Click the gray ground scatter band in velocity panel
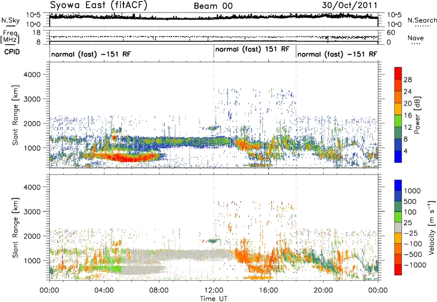437x302 pixels. click(x=192, y=255)
